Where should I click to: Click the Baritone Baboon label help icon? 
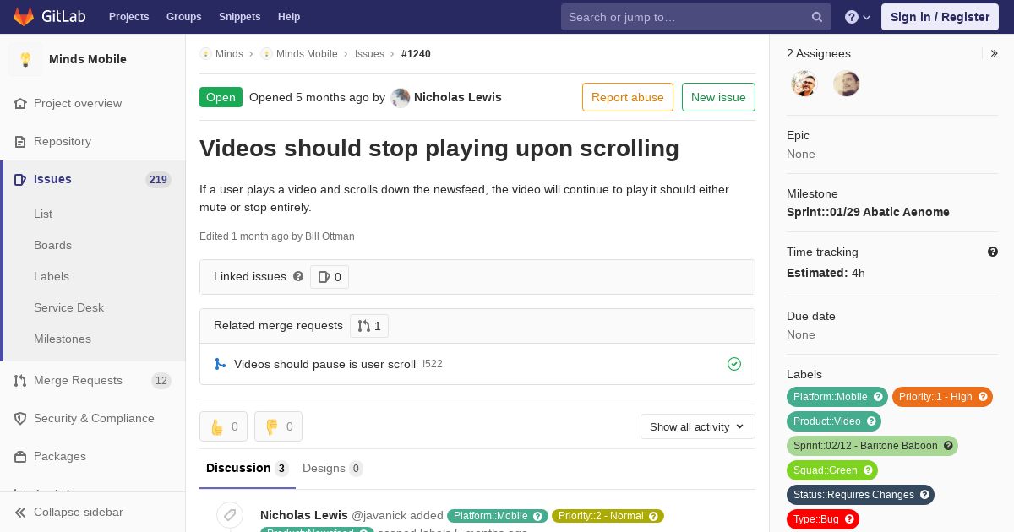click(948, 446)
